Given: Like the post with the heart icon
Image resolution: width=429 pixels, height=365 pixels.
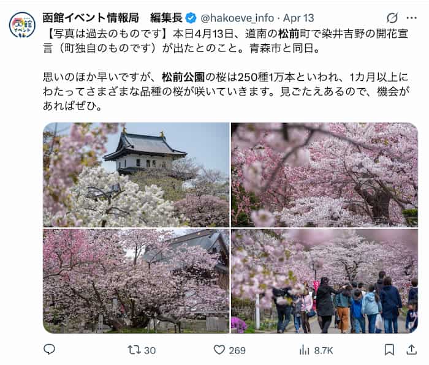Looking at the screenshot, I should point(229,350).
